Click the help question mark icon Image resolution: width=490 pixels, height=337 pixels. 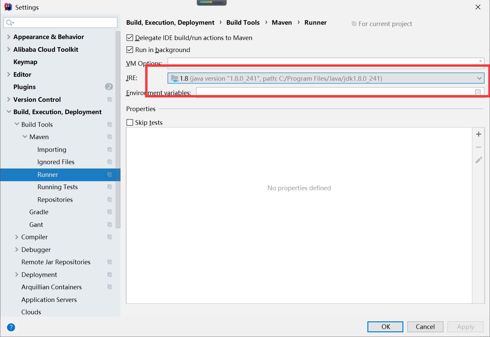11,327
